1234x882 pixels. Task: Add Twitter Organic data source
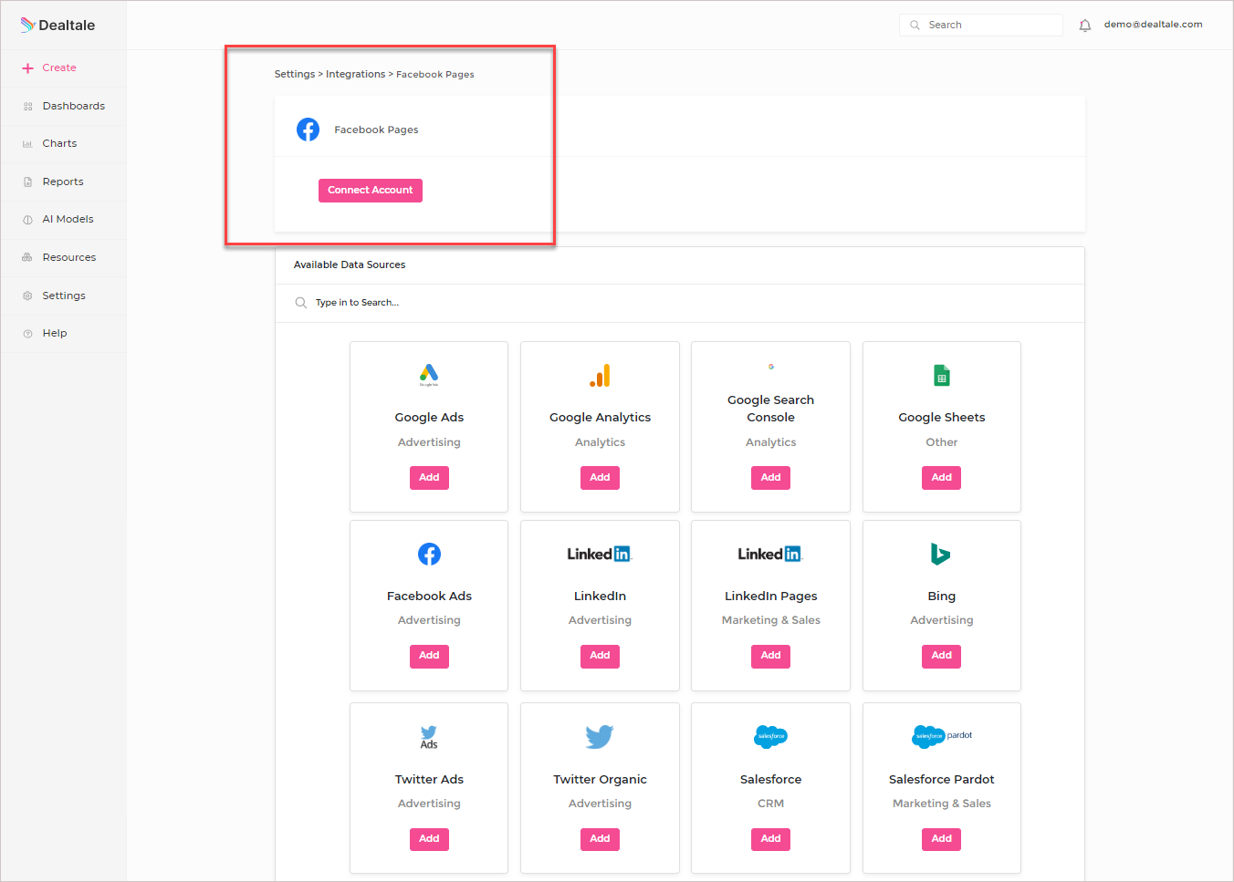click(x=600, y=839)
